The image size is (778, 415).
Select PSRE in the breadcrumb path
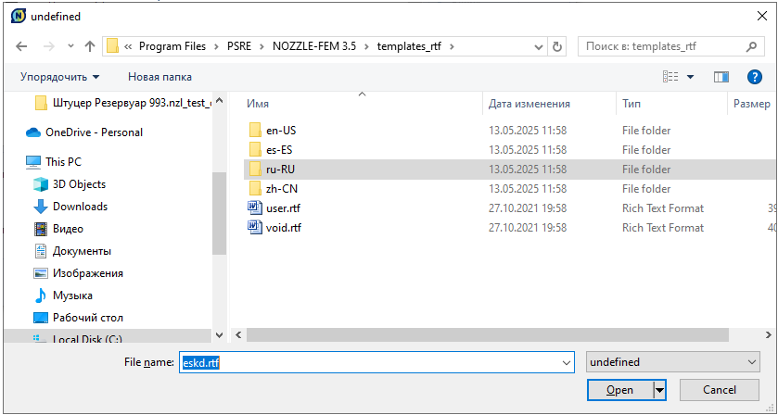point(239,46)
